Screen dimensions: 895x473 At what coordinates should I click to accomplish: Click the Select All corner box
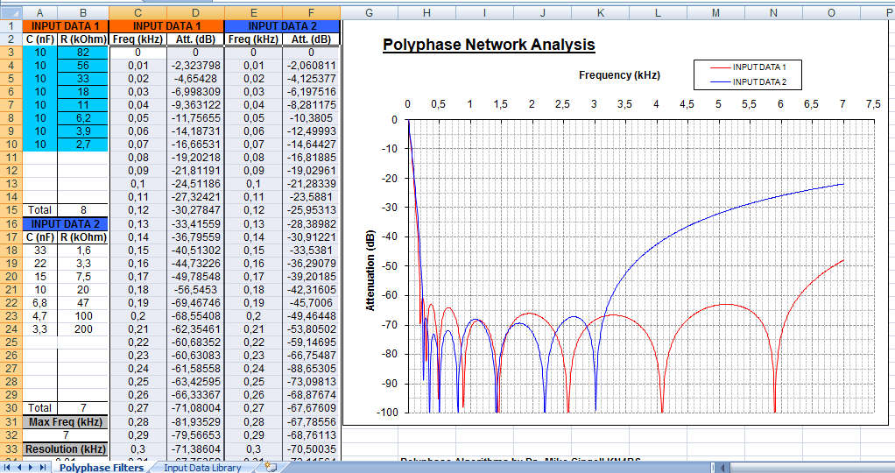tap(11, 13)
